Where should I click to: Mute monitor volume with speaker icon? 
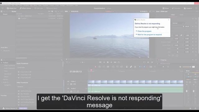click(x=180, y=67)
